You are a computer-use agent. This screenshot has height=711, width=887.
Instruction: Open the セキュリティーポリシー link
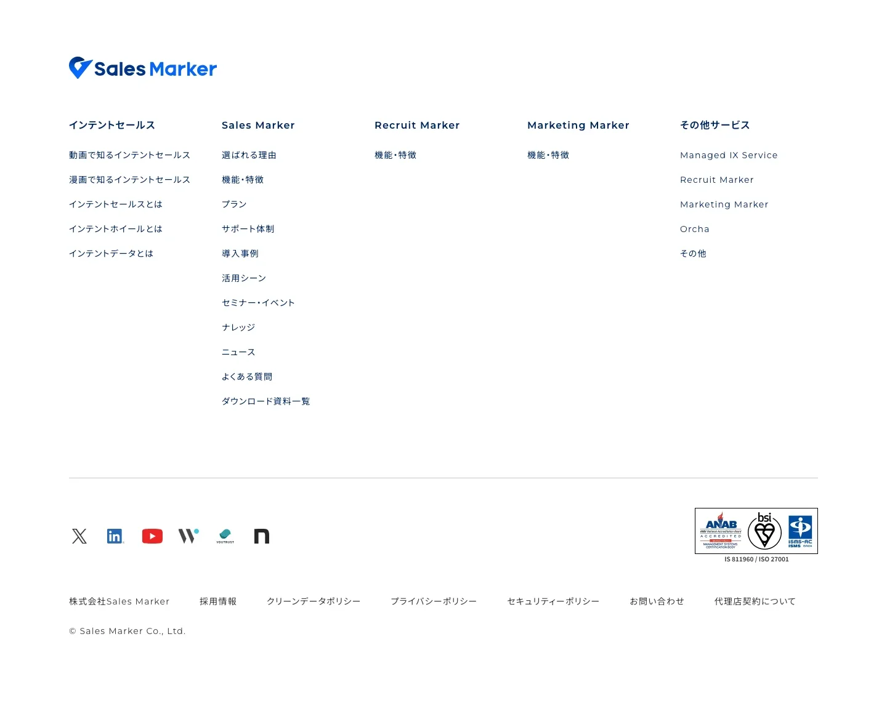(553, 601)
